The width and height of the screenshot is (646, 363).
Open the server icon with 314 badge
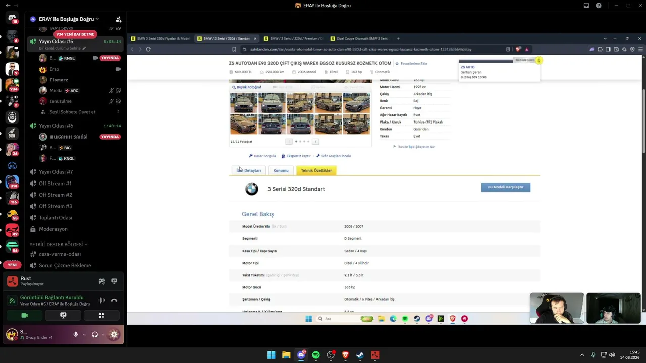pos(12,181)
